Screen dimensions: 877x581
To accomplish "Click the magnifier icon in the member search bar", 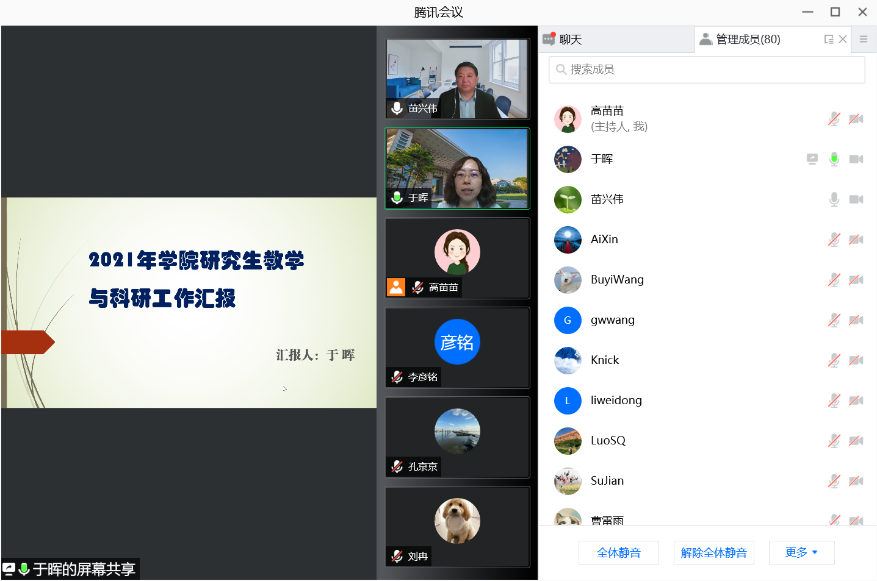I will click(561, 70).
